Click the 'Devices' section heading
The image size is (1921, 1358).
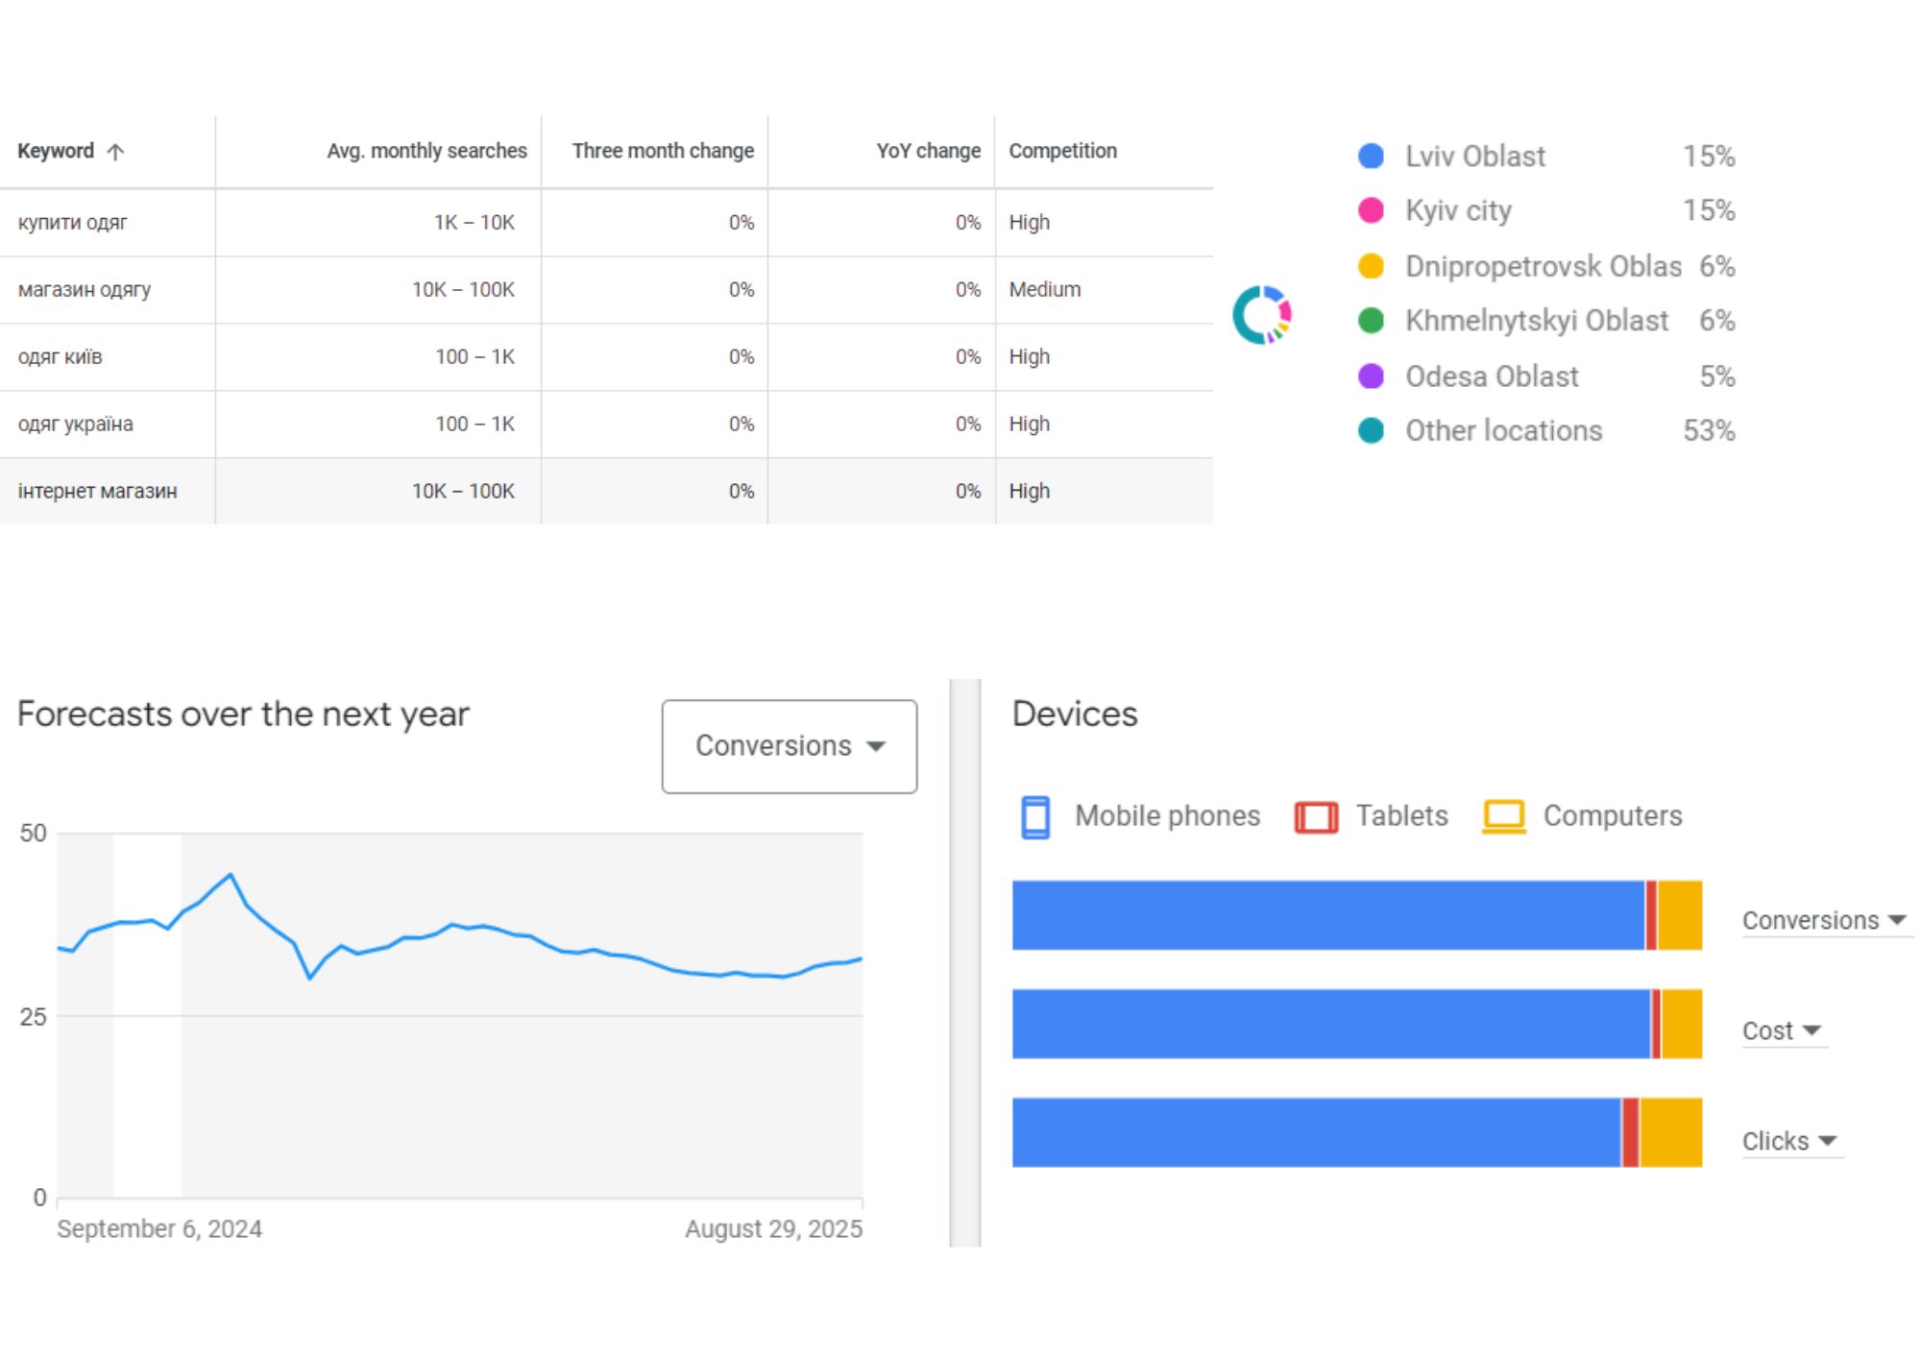coord(1075,715)
